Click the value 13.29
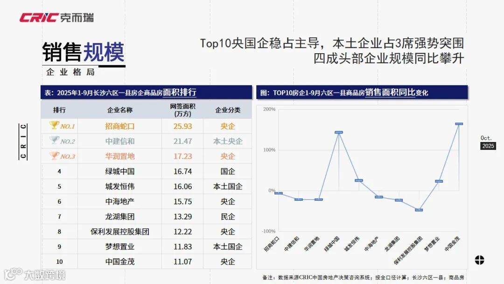Screen dimensions: 504x284 (182, 217)
